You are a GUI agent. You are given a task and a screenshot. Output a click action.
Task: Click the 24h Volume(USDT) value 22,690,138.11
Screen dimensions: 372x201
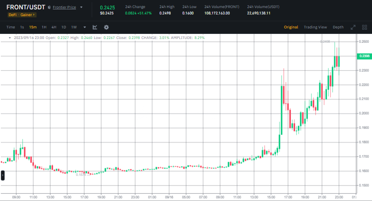point(259,13)
